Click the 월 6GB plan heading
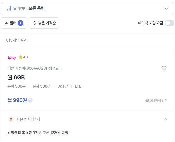The width and height of the screenshot is (175, 142). pyautogui.click(x=16, y=77)
